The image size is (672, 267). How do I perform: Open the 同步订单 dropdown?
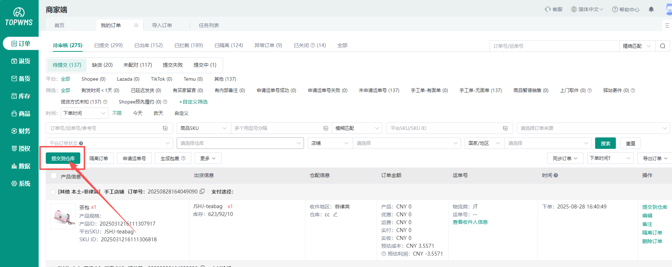pos(565,158)
